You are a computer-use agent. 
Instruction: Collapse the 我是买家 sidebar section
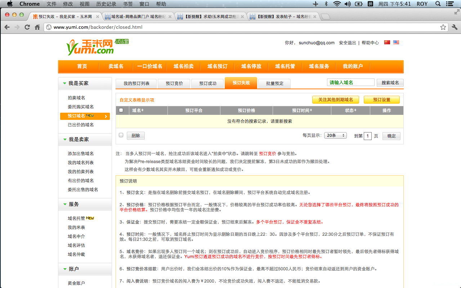click(x=66, y=83)
